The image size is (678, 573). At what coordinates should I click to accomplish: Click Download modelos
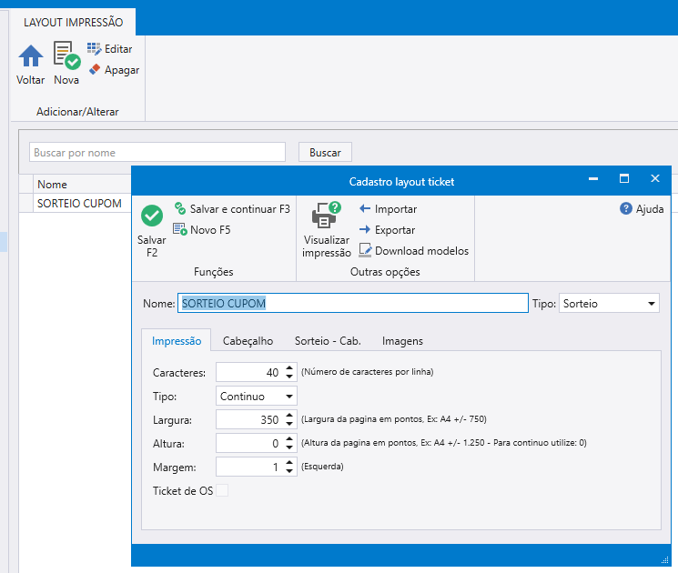(414, 251)
